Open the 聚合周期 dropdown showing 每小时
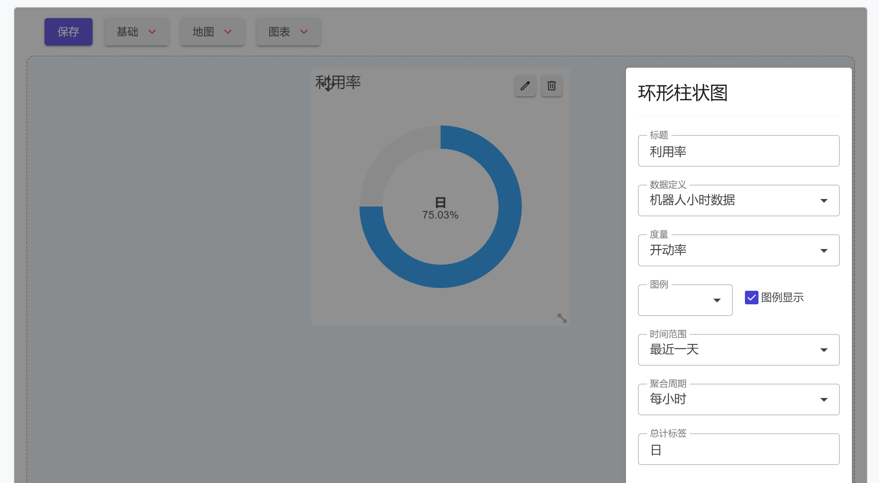This screenshot has width=879, height=483. 739,399
